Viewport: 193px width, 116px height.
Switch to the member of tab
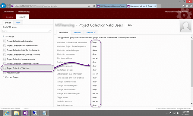[x=91, y=32]
